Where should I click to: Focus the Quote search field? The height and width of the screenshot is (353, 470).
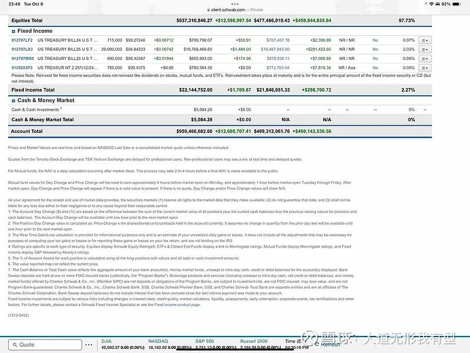coord(45,345)
